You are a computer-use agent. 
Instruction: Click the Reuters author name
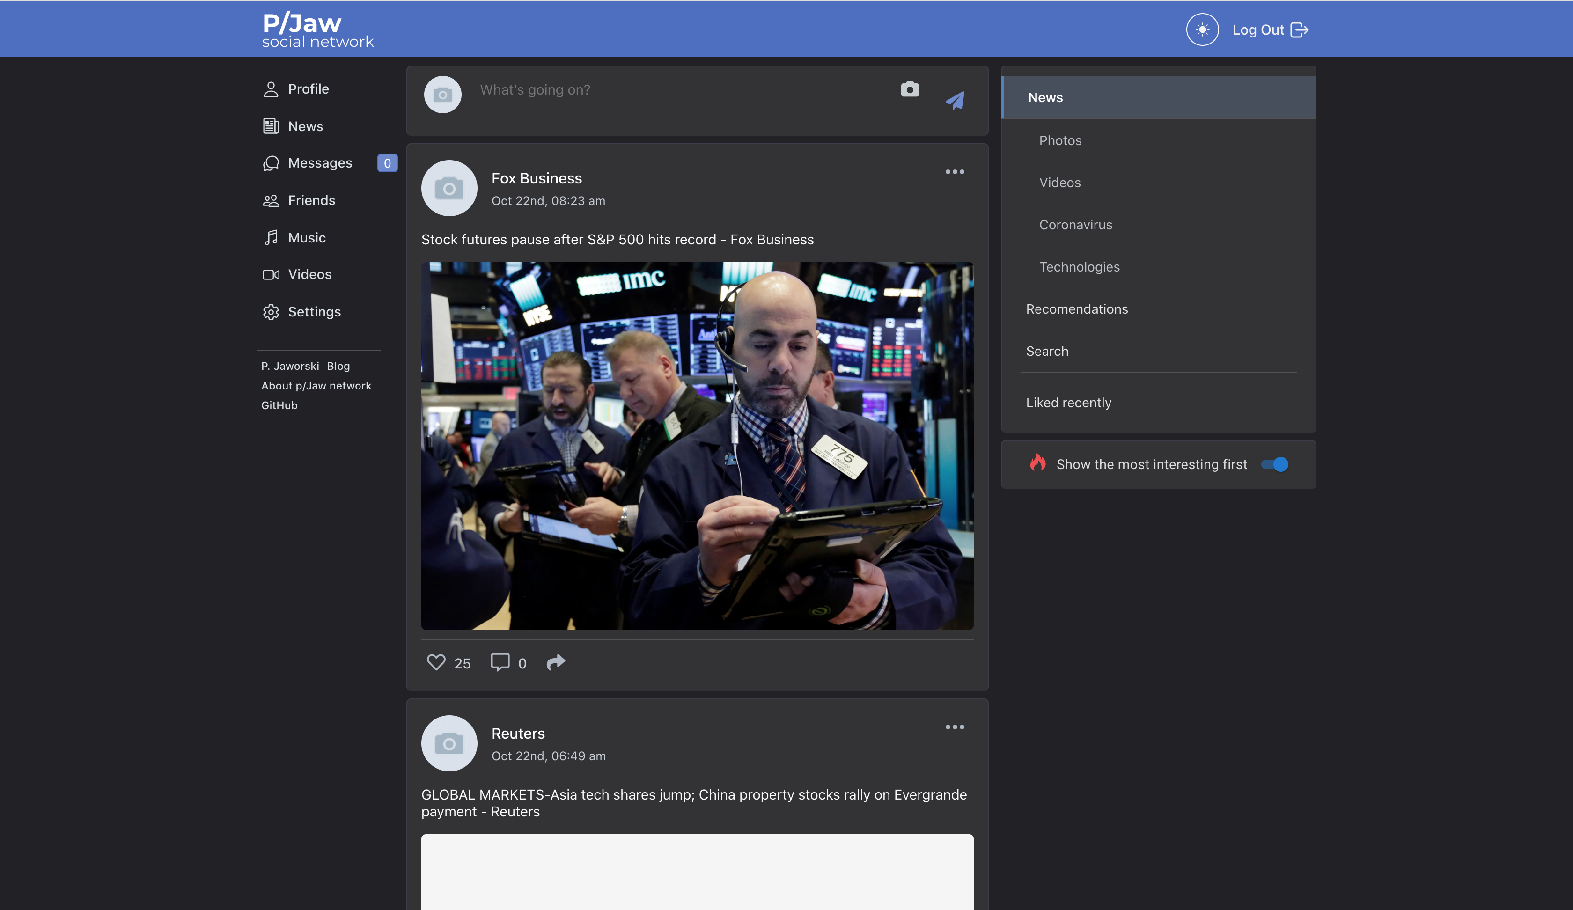coord(517,734)
